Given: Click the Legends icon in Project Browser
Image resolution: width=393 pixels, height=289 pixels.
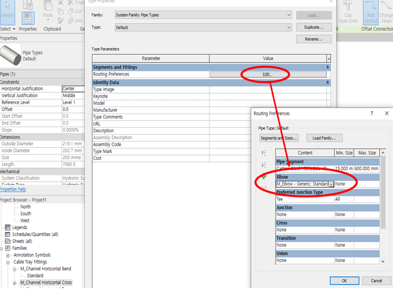Looking at the screenshot, I should (8, 227).
